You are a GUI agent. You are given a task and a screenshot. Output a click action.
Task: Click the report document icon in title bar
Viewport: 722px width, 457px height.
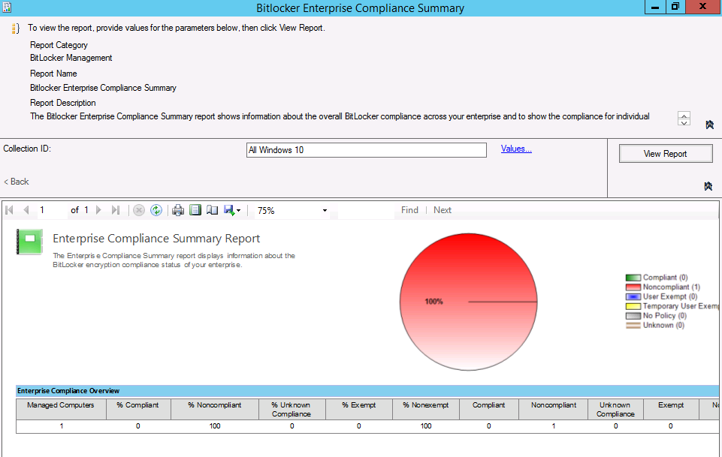(x=7, y=8)
